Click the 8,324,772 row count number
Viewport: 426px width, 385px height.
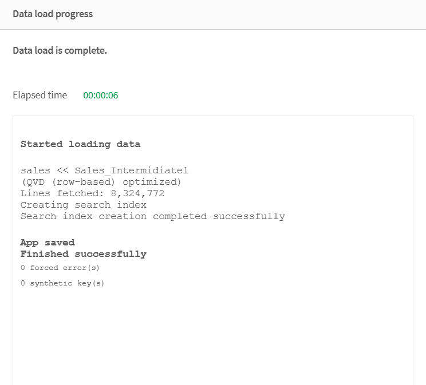137,193
